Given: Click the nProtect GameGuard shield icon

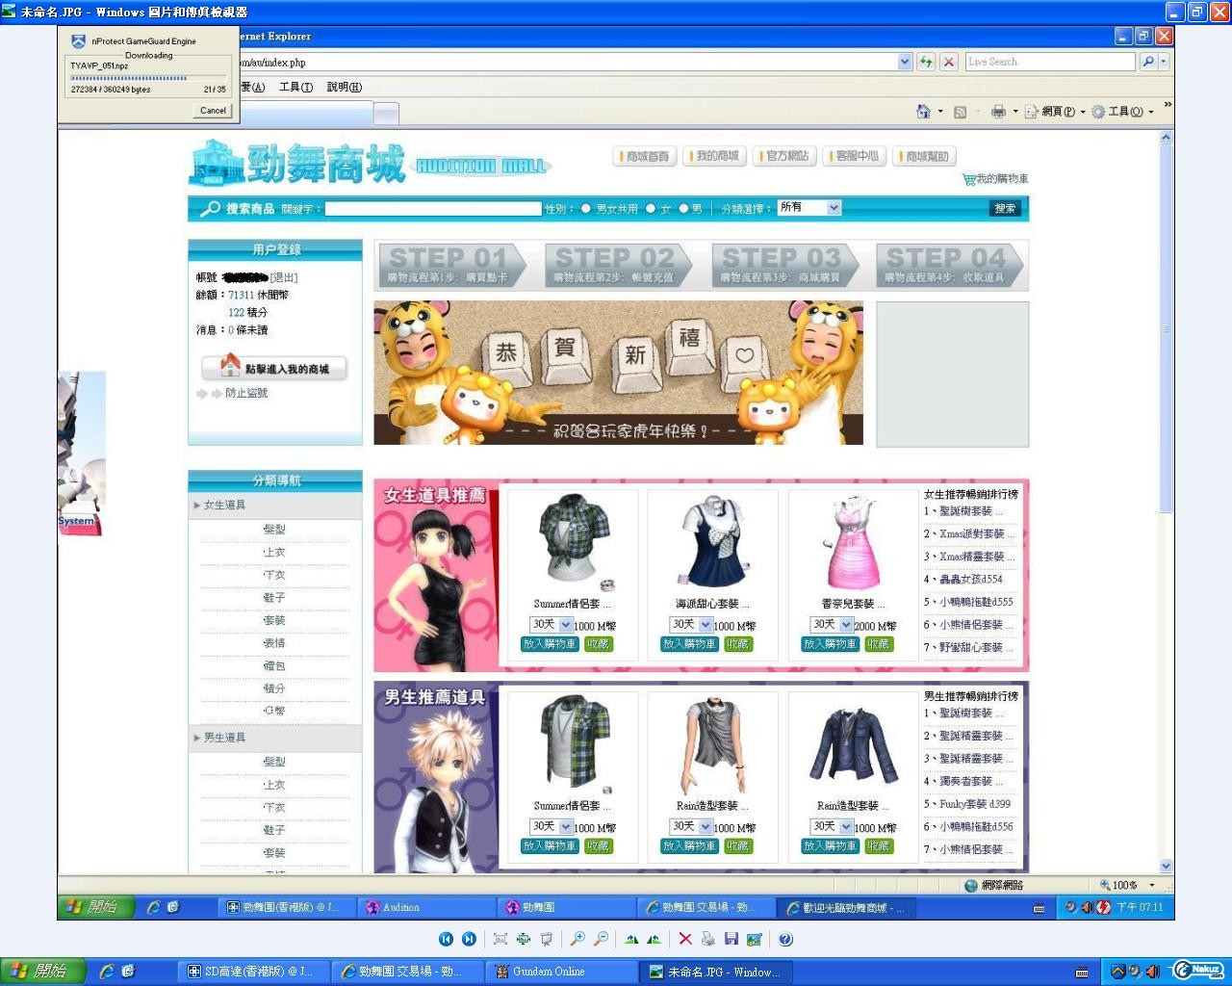Looking at the screenshot, I should click(78, 41).
